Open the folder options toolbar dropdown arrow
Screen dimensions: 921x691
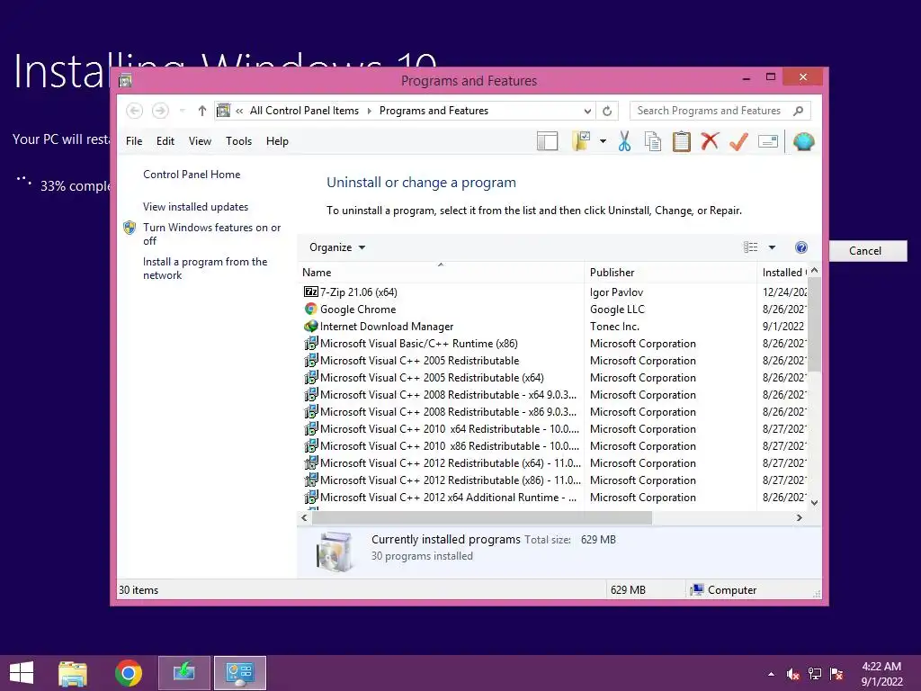tap(603, 141)
